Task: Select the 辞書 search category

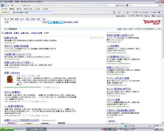Action: (x=27, y=19)
